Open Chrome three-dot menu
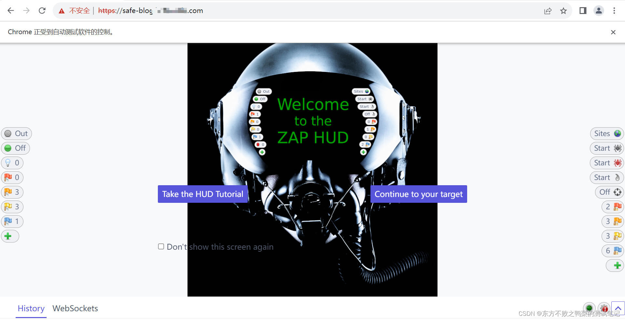This screenshot has width=625, height=320. 614,11
